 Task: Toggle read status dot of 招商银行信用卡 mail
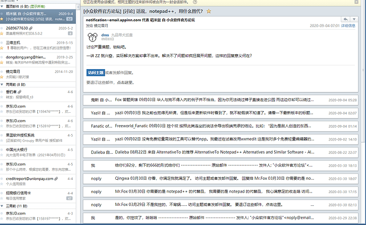point(2,193)
